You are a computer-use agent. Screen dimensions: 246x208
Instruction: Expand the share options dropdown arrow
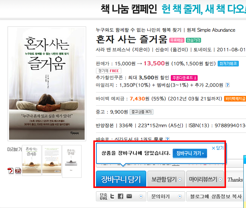click(x=141, y=196)
